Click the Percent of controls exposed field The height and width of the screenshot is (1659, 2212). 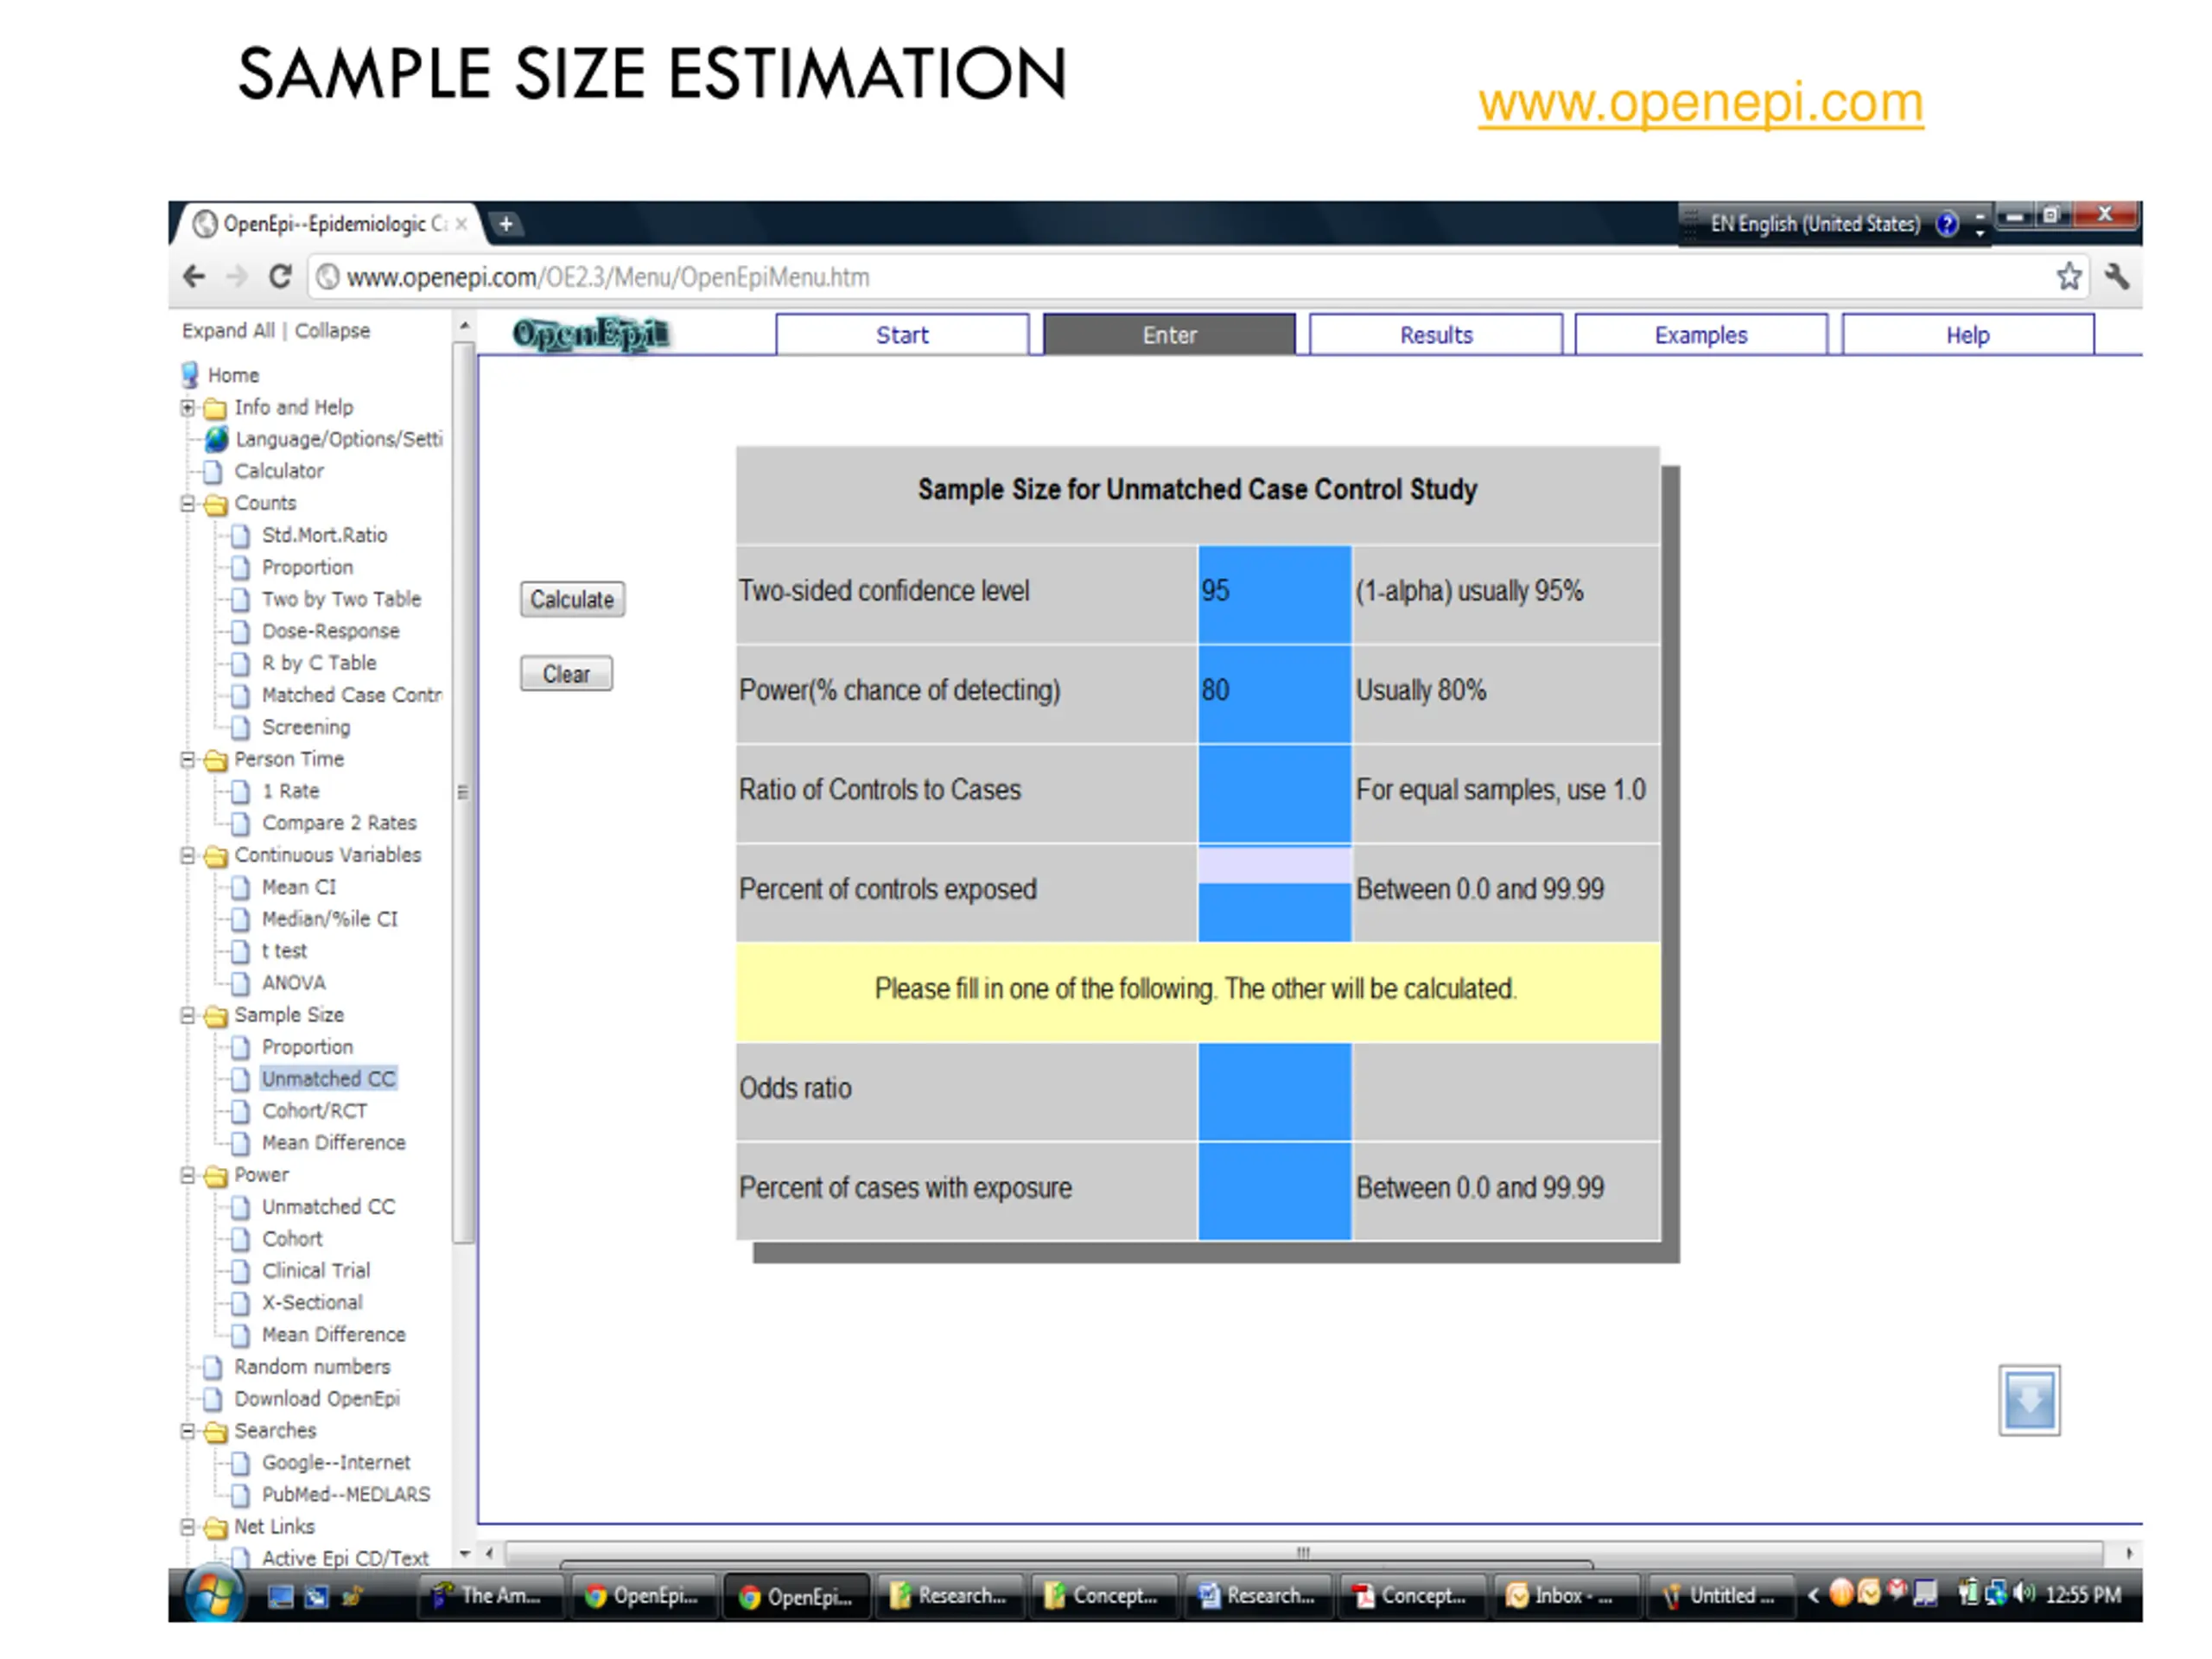tap(1275, 893)
